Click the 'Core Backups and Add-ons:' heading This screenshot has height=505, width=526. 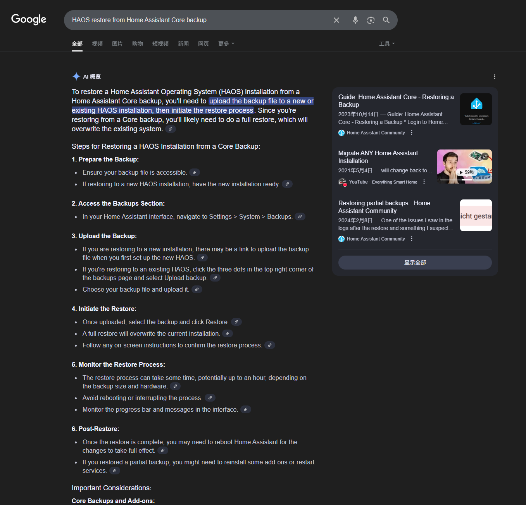113,501
